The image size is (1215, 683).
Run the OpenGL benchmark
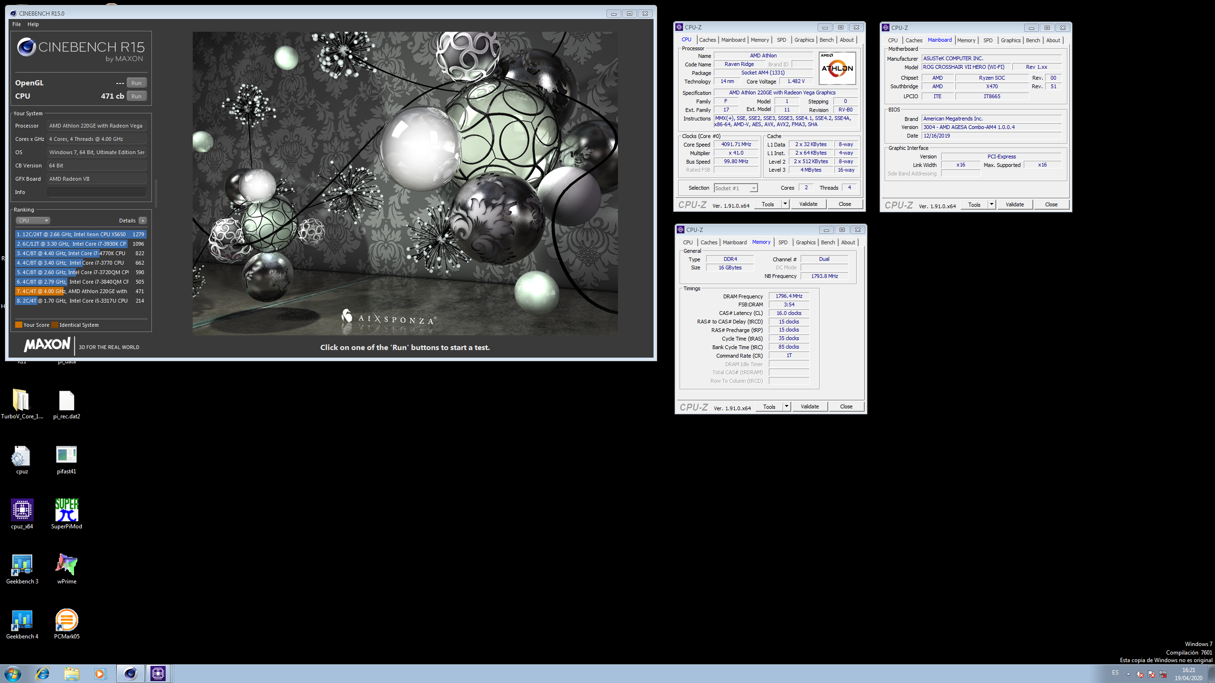(x=137, y=83)
